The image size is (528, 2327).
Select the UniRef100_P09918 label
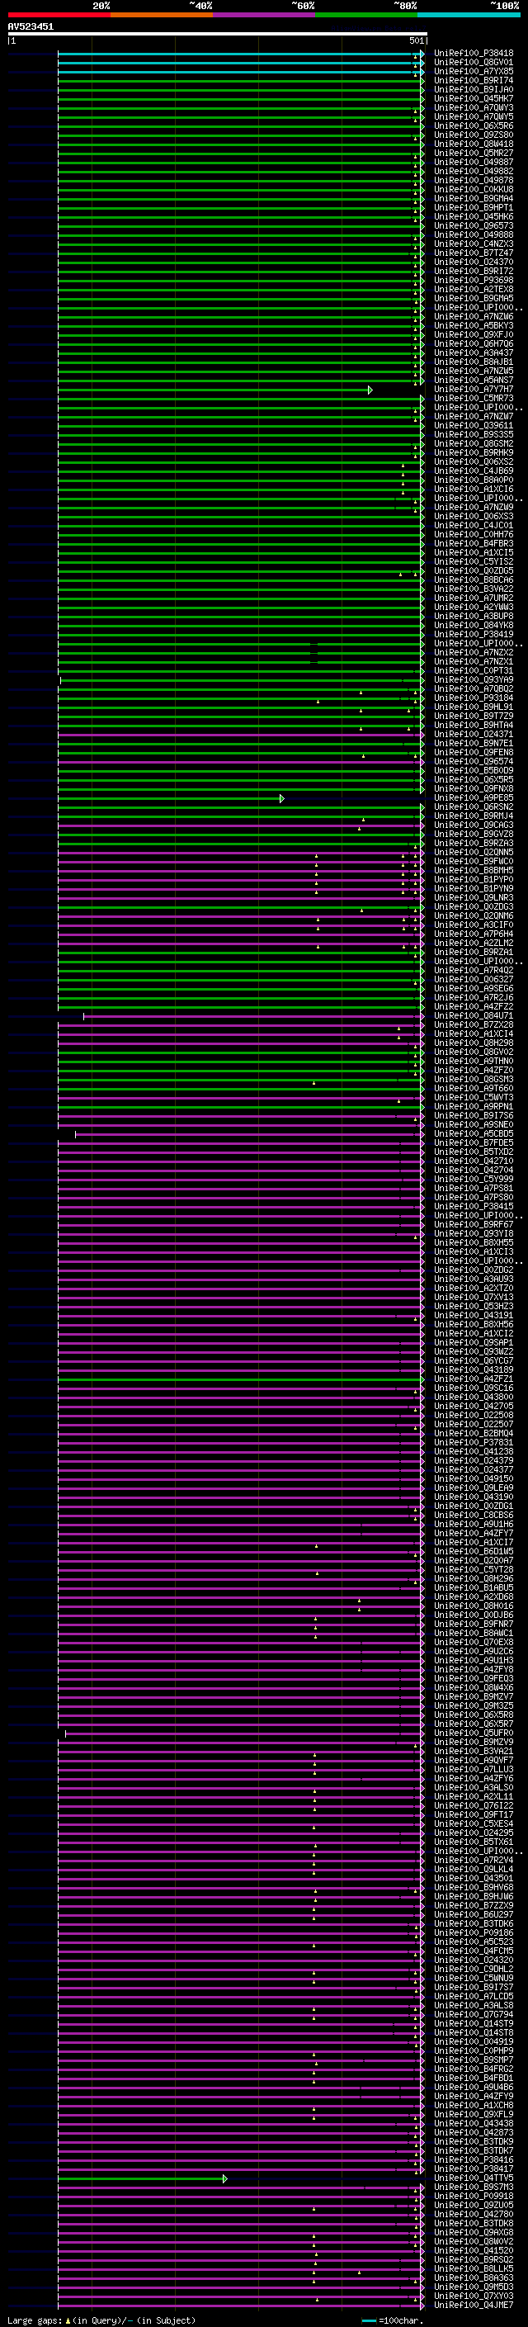pyautogui.click(x=474, y=2196)
